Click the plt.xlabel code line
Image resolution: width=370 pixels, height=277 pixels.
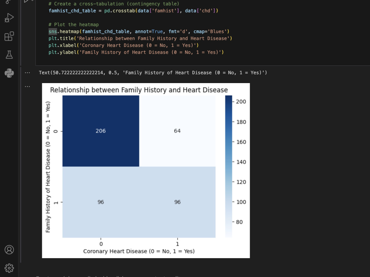point(124,45)
